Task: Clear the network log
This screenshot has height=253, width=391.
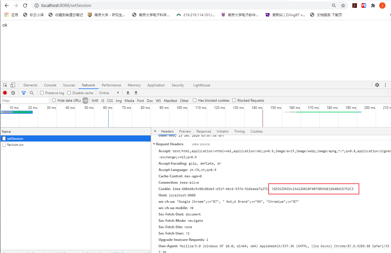Action: point(13,93)
